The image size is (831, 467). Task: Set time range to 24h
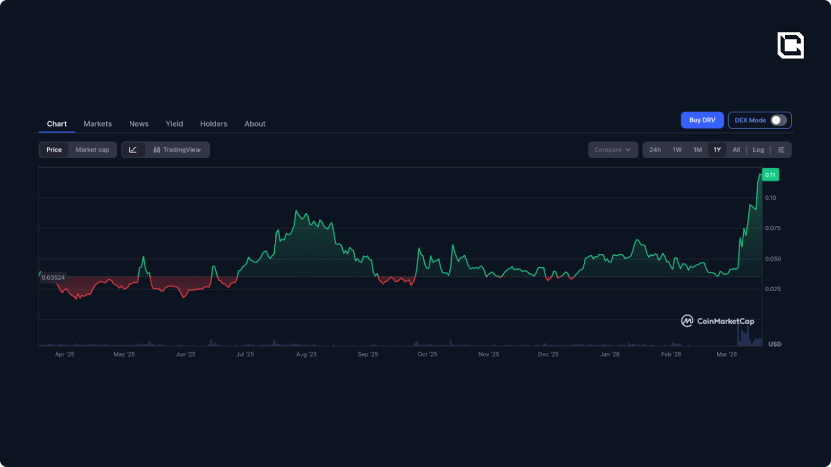[655, 150]
